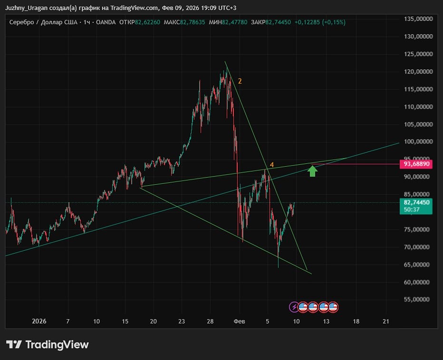Click the 23 date label on time axis
Screen dimensions: 443x360
point(182,322)
